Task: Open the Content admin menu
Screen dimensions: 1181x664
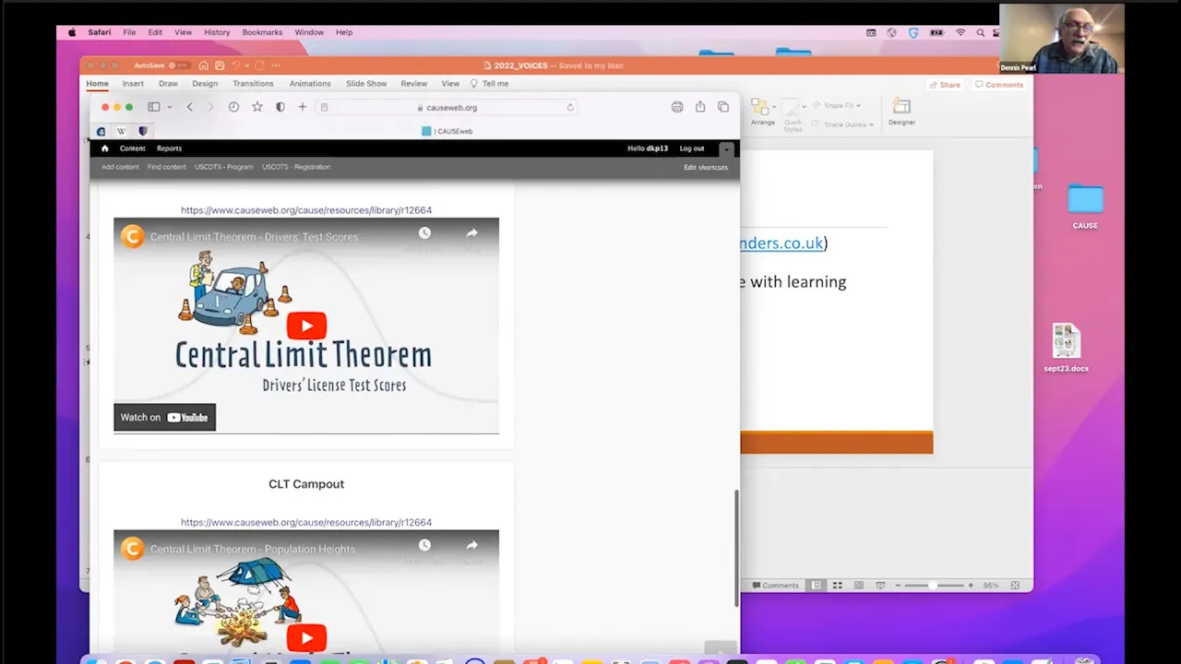Action: click(132, 148)
